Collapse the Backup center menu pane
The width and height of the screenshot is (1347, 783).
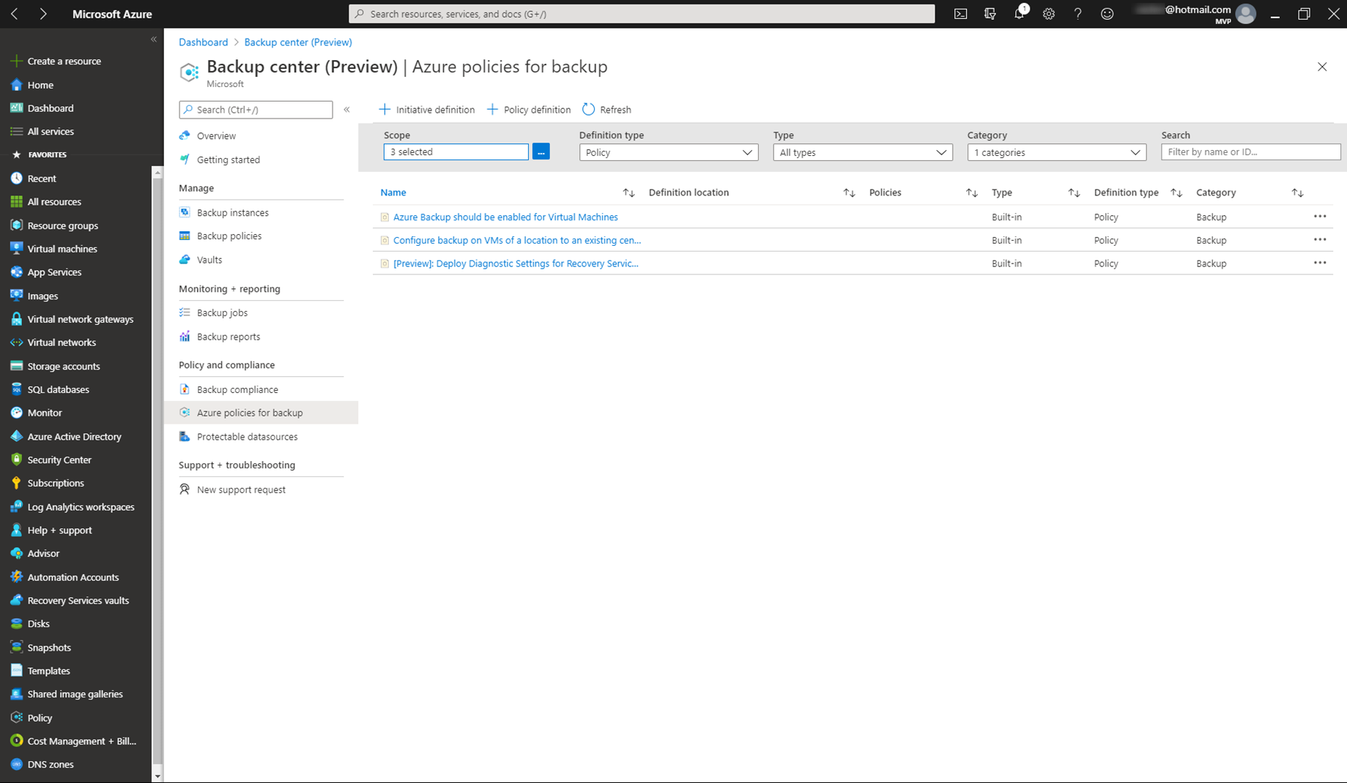click(x=347, y=110)
